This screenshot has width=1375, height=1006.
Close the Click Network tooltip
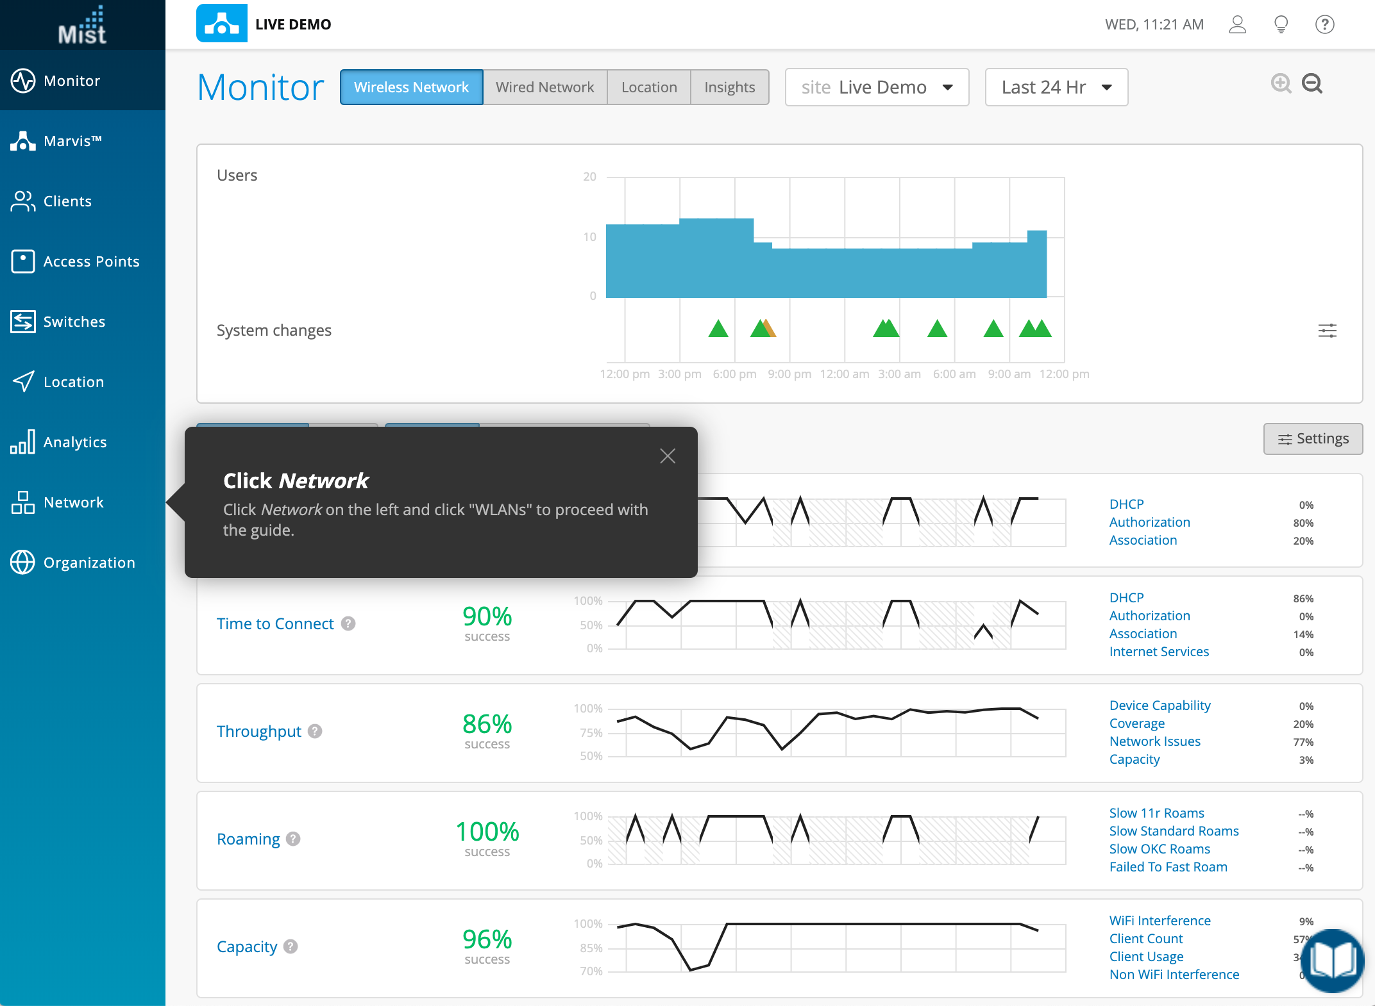tap(668, 456)
